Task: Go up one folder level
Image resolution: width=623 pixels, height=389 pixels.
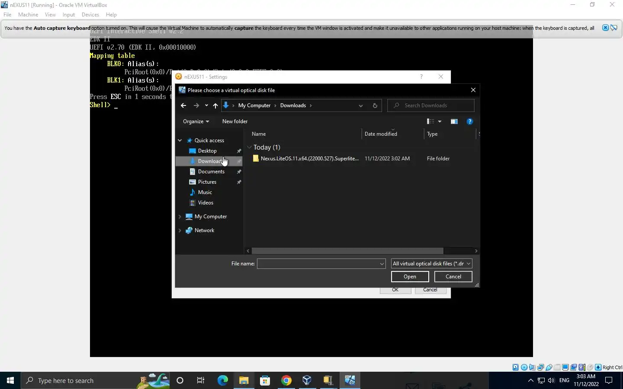Action: 215,105
